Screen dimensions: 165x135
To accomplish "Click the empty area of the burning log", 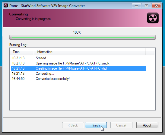I will (x=82, y=96).
